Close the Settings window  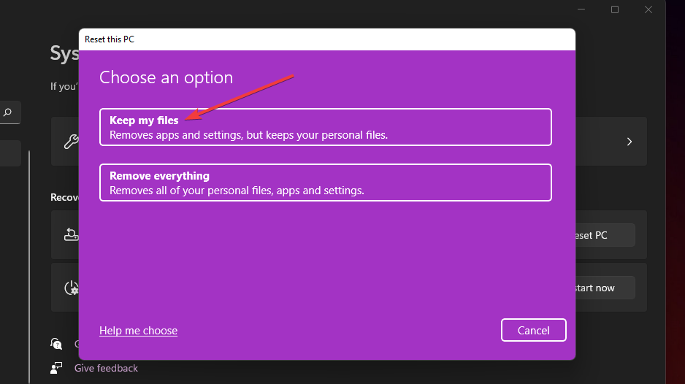(648, 9)
